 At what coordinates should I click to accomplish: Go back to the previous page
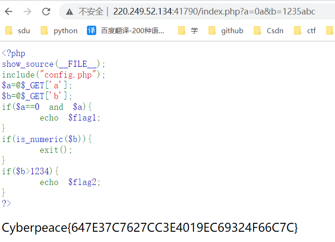pos(9,12)
